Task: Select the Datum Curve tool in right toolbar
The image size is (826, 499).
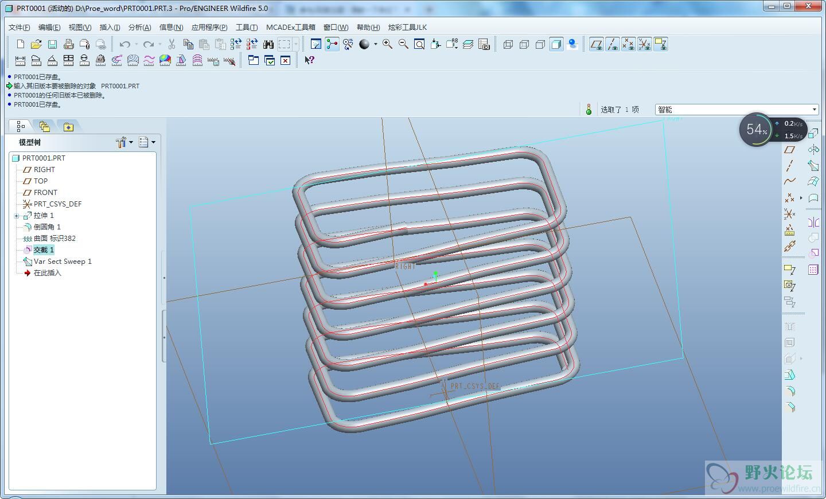Action: [x=790, y=181]
